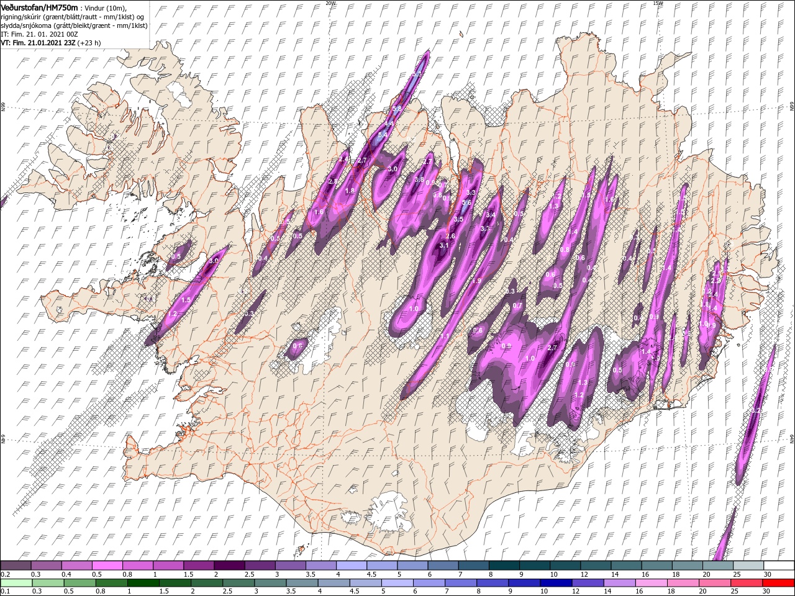Click the 20W longitude label at the top

click(x=330, y=3)
